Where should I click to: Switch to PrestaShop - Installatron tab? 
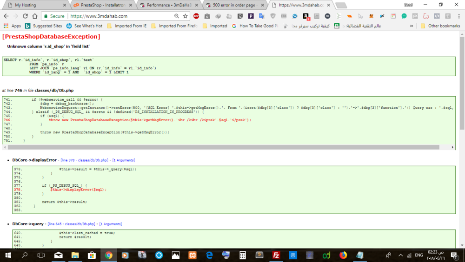click(102, 5)
